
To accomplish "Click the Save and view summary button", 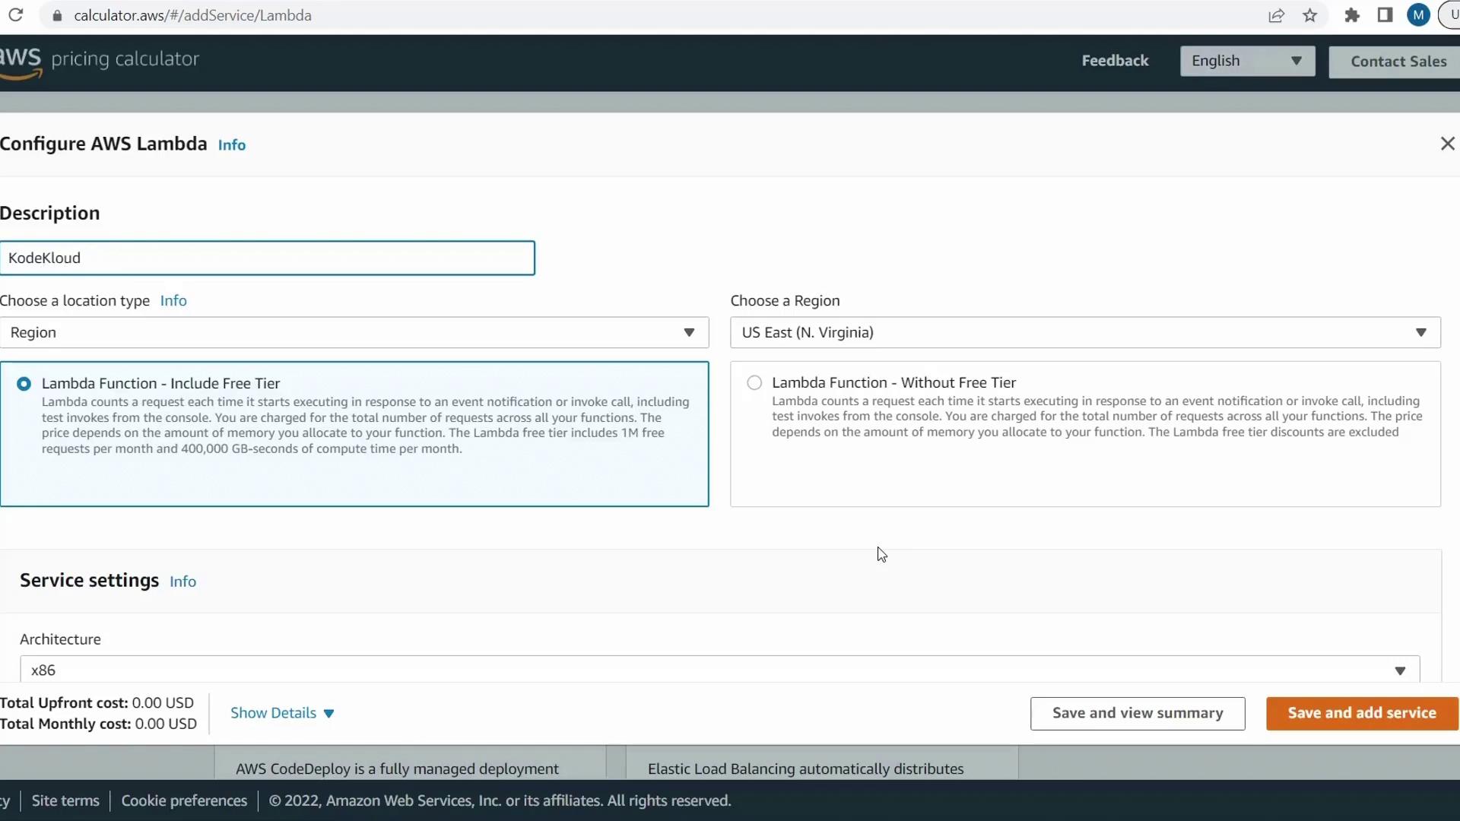I will tap(1138, 713).
